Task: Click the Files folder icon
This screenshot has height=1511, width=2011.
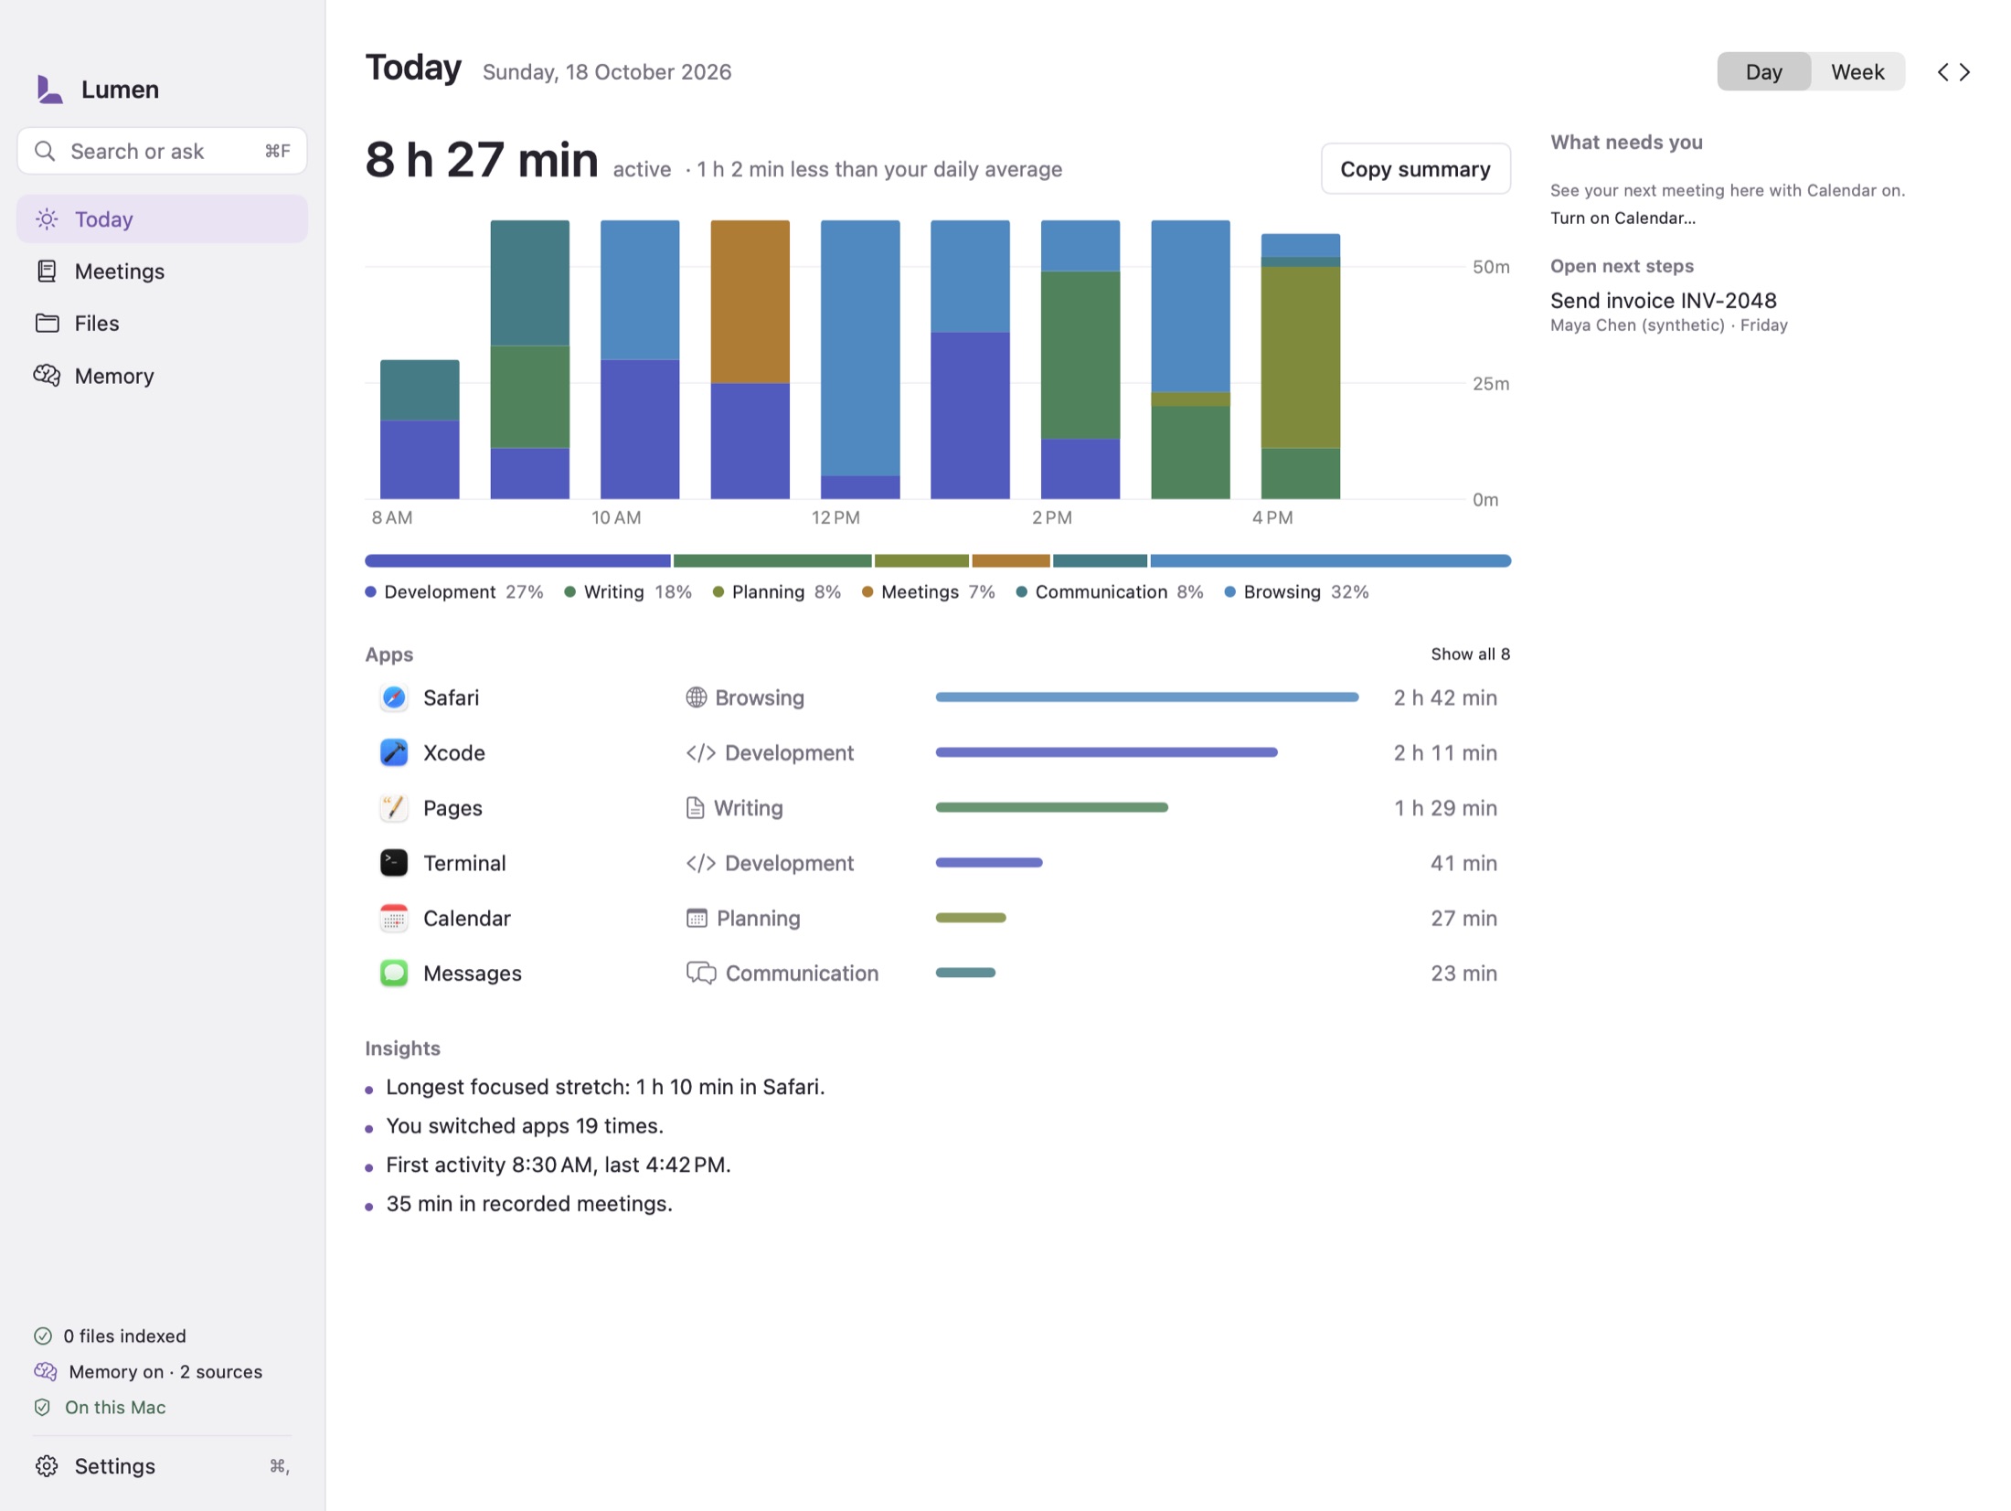Action: (47, 324)
